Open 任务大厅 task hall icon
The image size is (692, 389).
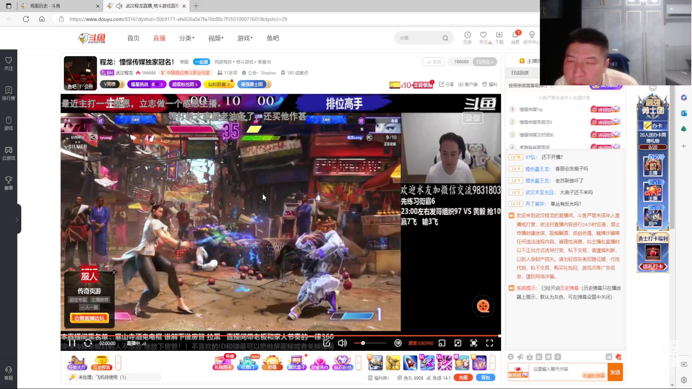coord(77,363)
